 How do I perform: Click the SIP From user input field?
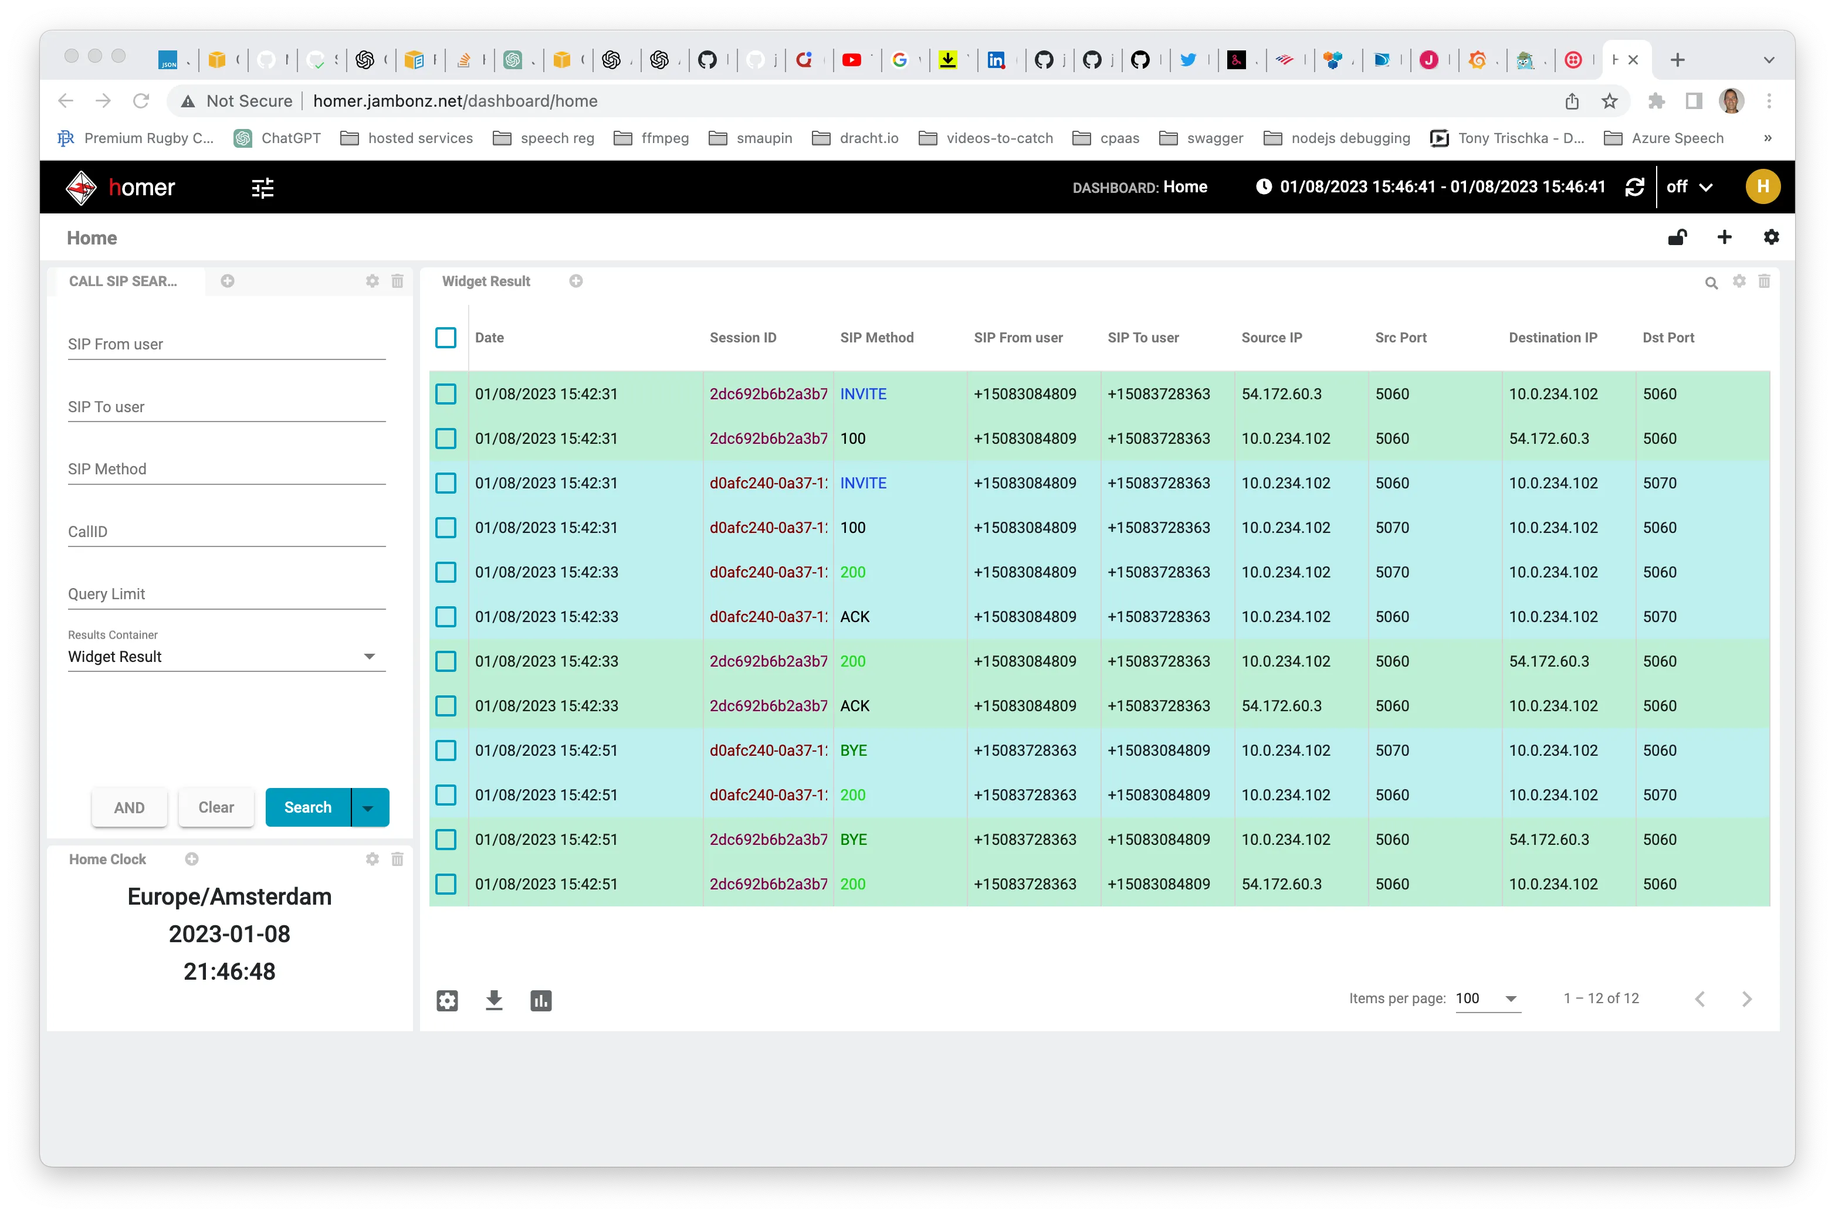click(x=226, y=344)
